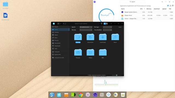Viewport: 175px width, 98px height.
Task: Select the Word document on desktop
Action: 5,15
